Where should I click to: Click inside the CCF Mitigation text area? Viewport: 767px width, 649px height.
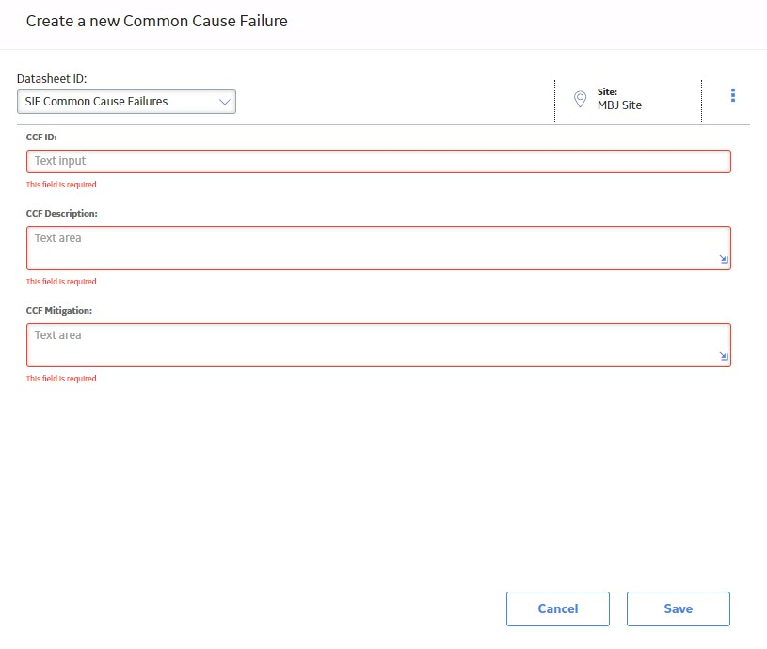(x=378, y=345)
